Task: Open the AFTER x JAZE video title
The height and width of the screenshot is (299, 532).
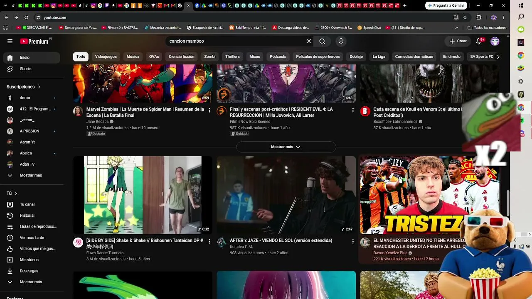Action: (281, 240)
